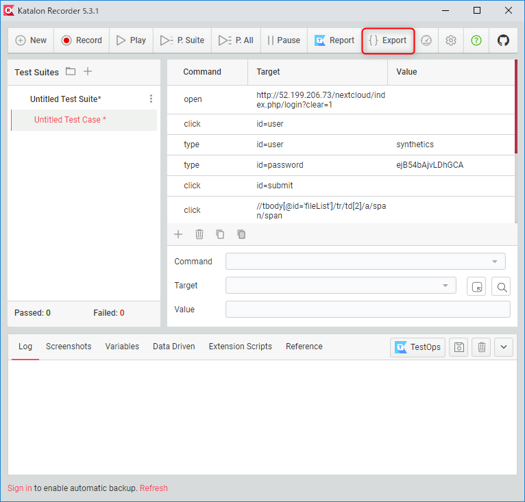The image size is (525, 502).
Task: Run the P. Suite button
Action: click(182, 40)
